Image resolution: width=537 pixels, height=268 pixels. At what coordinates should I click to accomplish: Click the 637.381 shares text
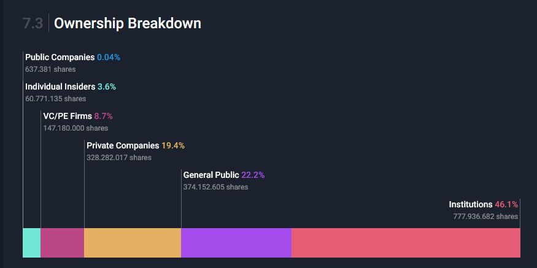click(x=50, y=69)
